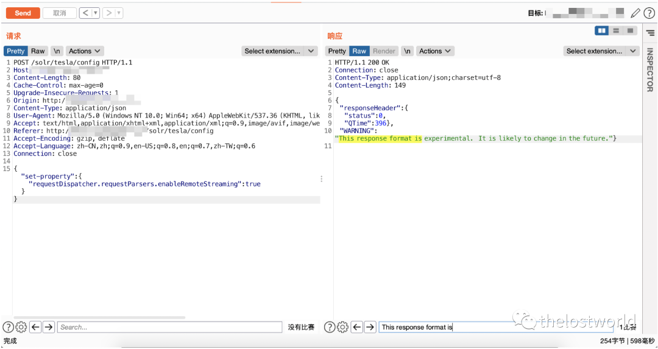Click the orange Send button
This screenshot has width=658, height=349.
pyautogui.click(x=23, y=13)
